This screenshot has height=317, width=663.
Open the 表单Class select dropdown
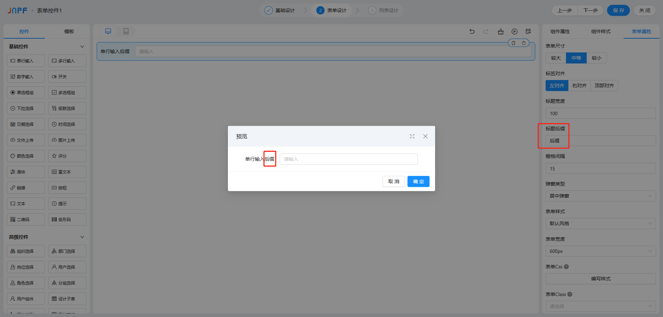[601, 306]
